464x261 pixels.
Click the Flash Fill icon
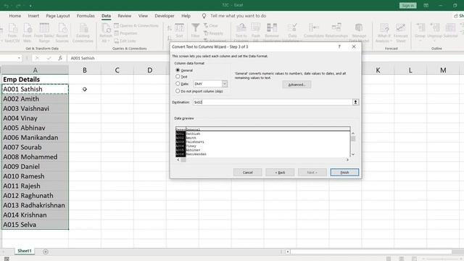pos(256,33)
